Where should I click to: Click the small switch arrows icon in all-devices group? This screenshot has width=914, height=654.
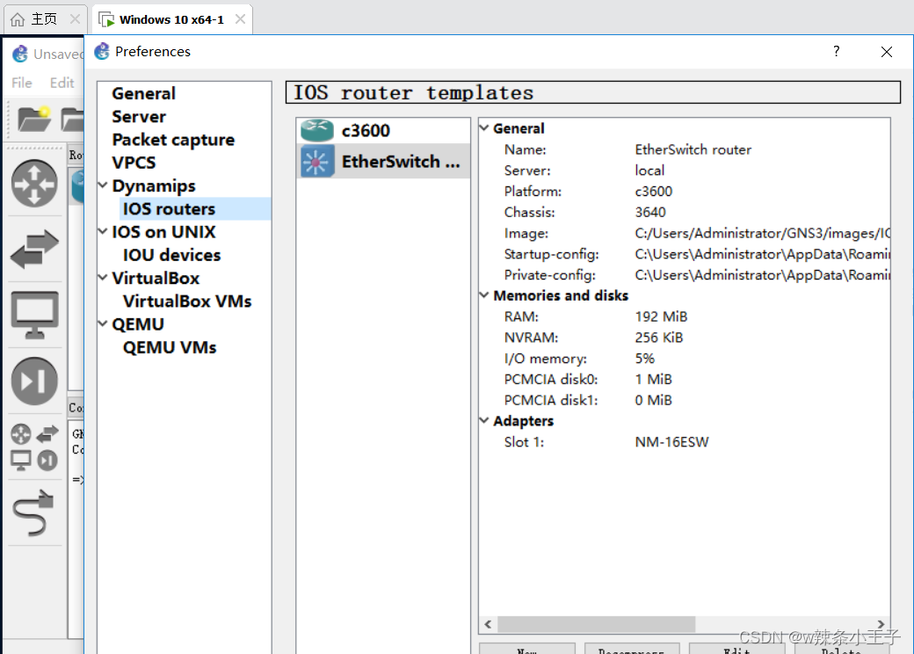point(47,434)
